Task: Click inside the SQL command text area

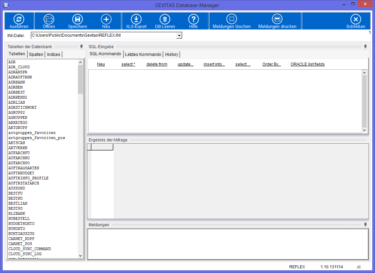Action: point(225,101)
